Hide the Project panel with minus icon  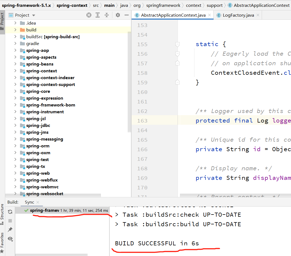point(127,15)
